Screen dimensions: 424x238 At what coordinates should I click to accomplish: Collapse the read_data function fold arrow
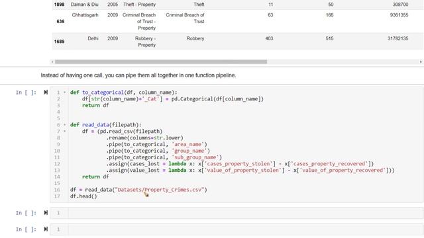click(65, 125)
